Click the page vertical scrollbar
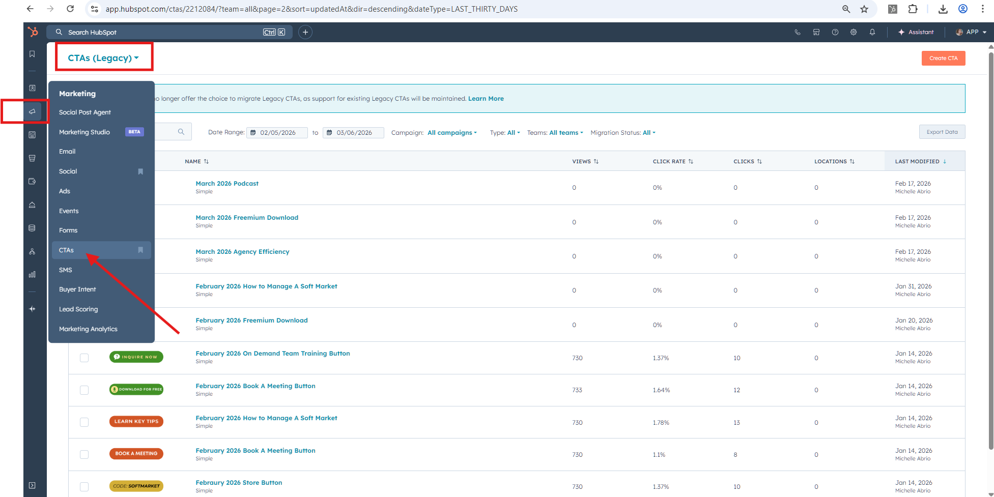 990,254
